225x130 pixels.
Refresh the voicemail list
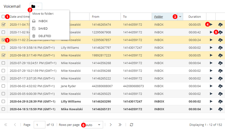pos(131,125)
